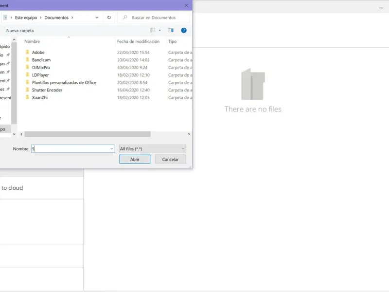
Task: Open view options dropdown arrow
Action: (160, 30)
